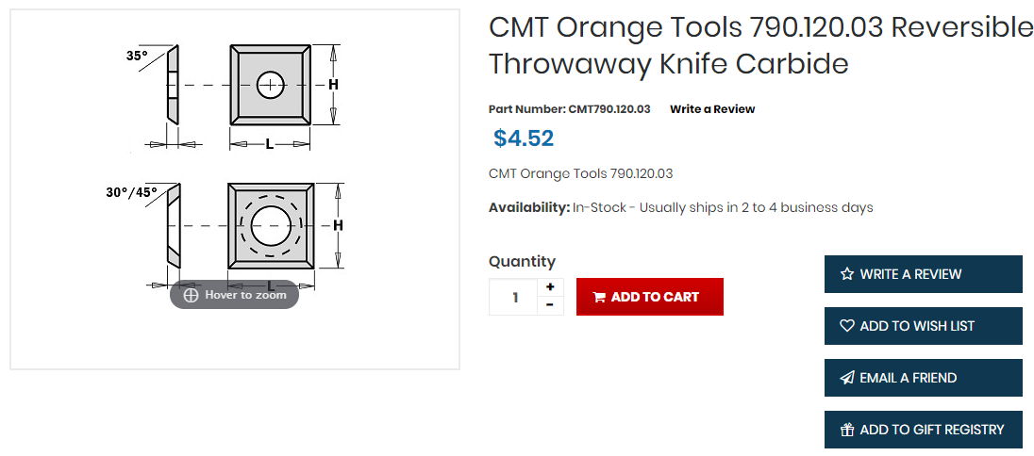Screen dimensions: 1034x456
Task: Click the short description below the price
Action: tap(580, 173)
